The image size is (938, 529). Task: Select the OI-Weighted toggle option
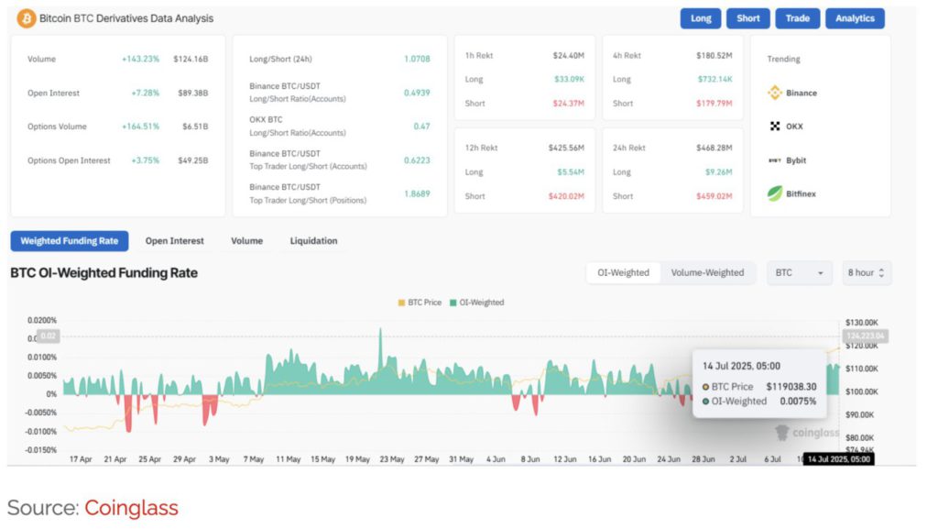[623, 272]
